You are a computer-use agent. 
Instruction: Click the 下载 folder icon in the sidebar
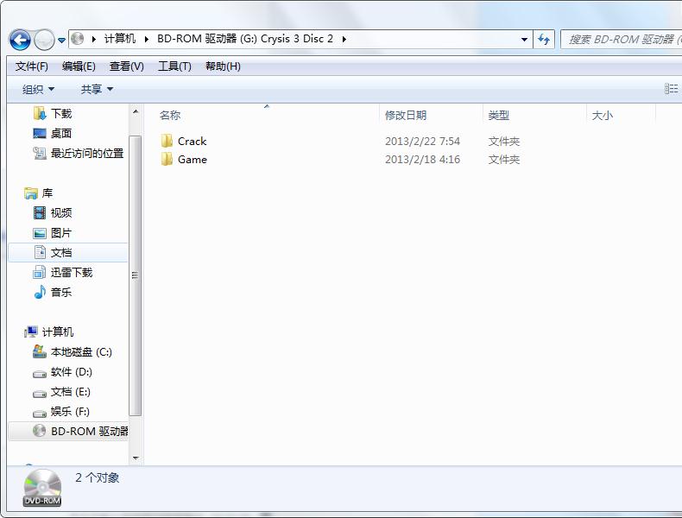pyautogui.click(x=40, y=113)
